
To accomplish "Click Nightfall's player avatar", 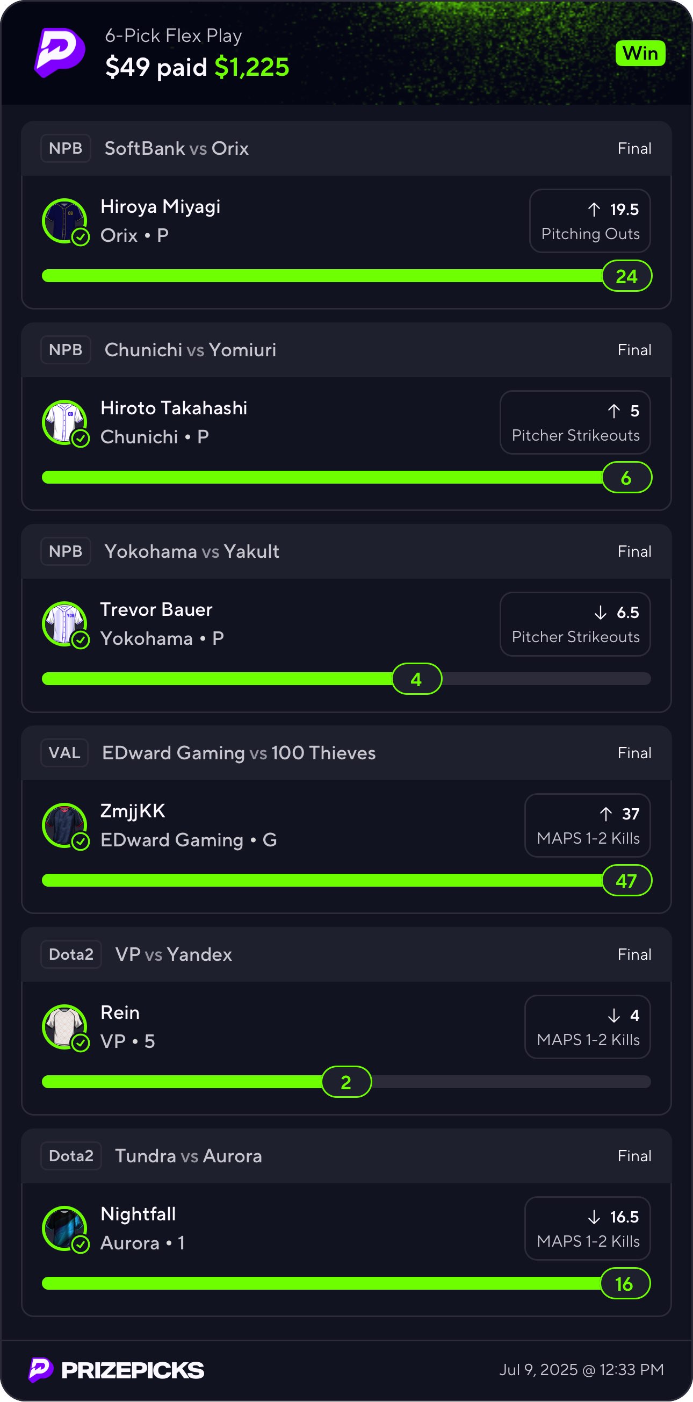I will [x=64, y=1228].
